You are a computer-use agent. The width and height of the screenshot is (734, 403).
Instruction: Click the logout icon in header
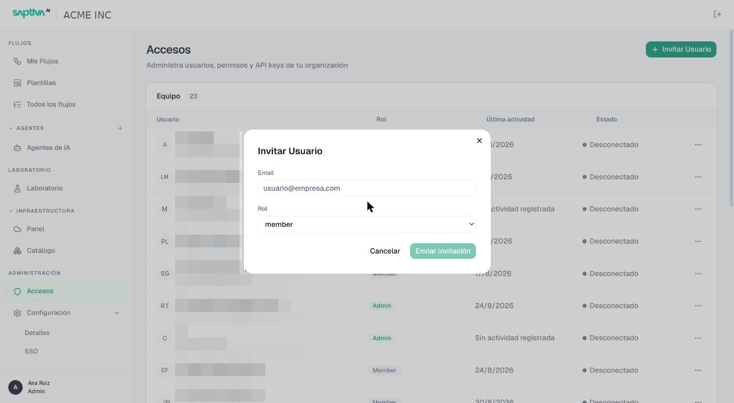[717, 14]
